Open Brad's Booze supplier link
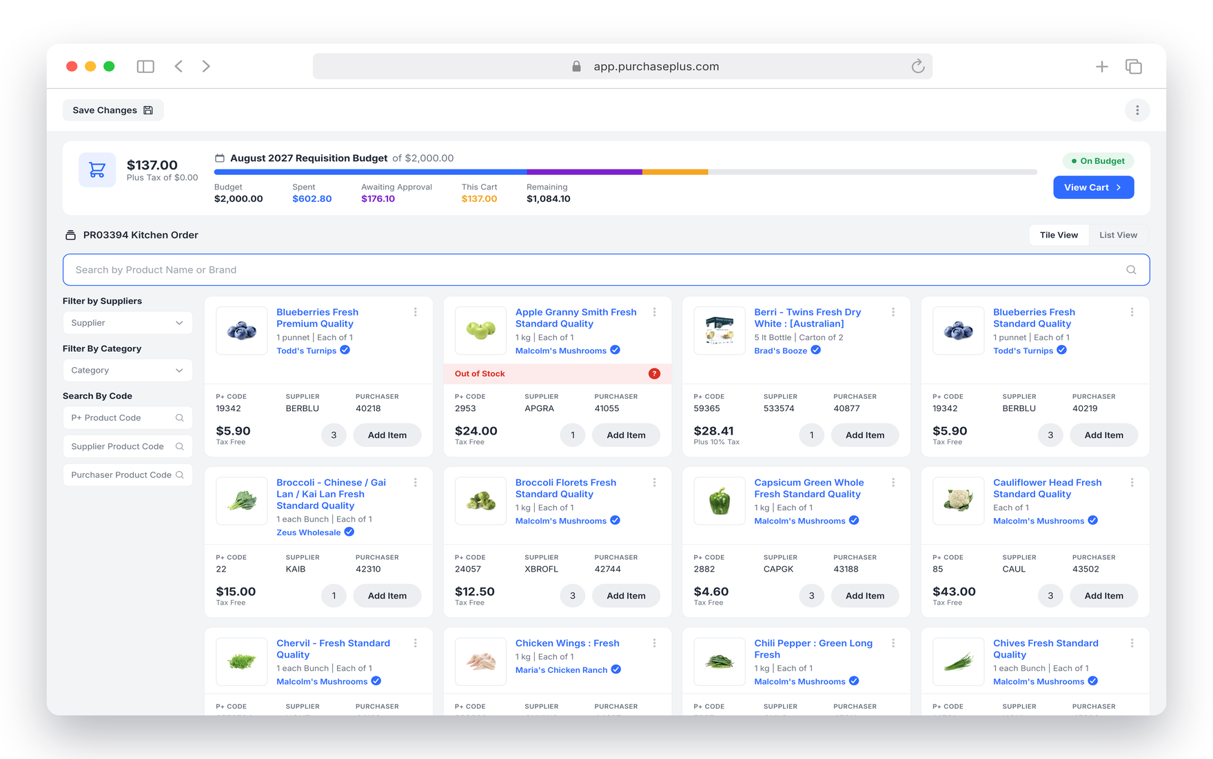 pos(780,351)
